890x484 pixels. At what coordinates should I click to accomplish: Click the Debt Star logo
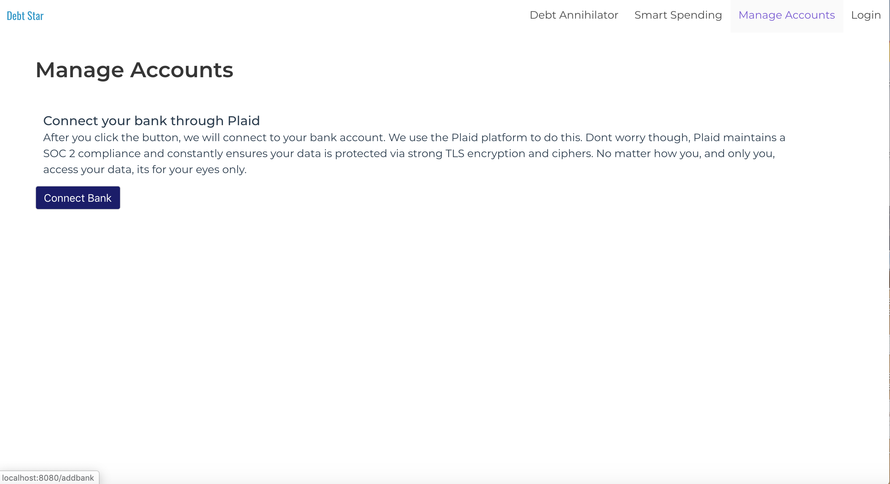tap(25, 16)
